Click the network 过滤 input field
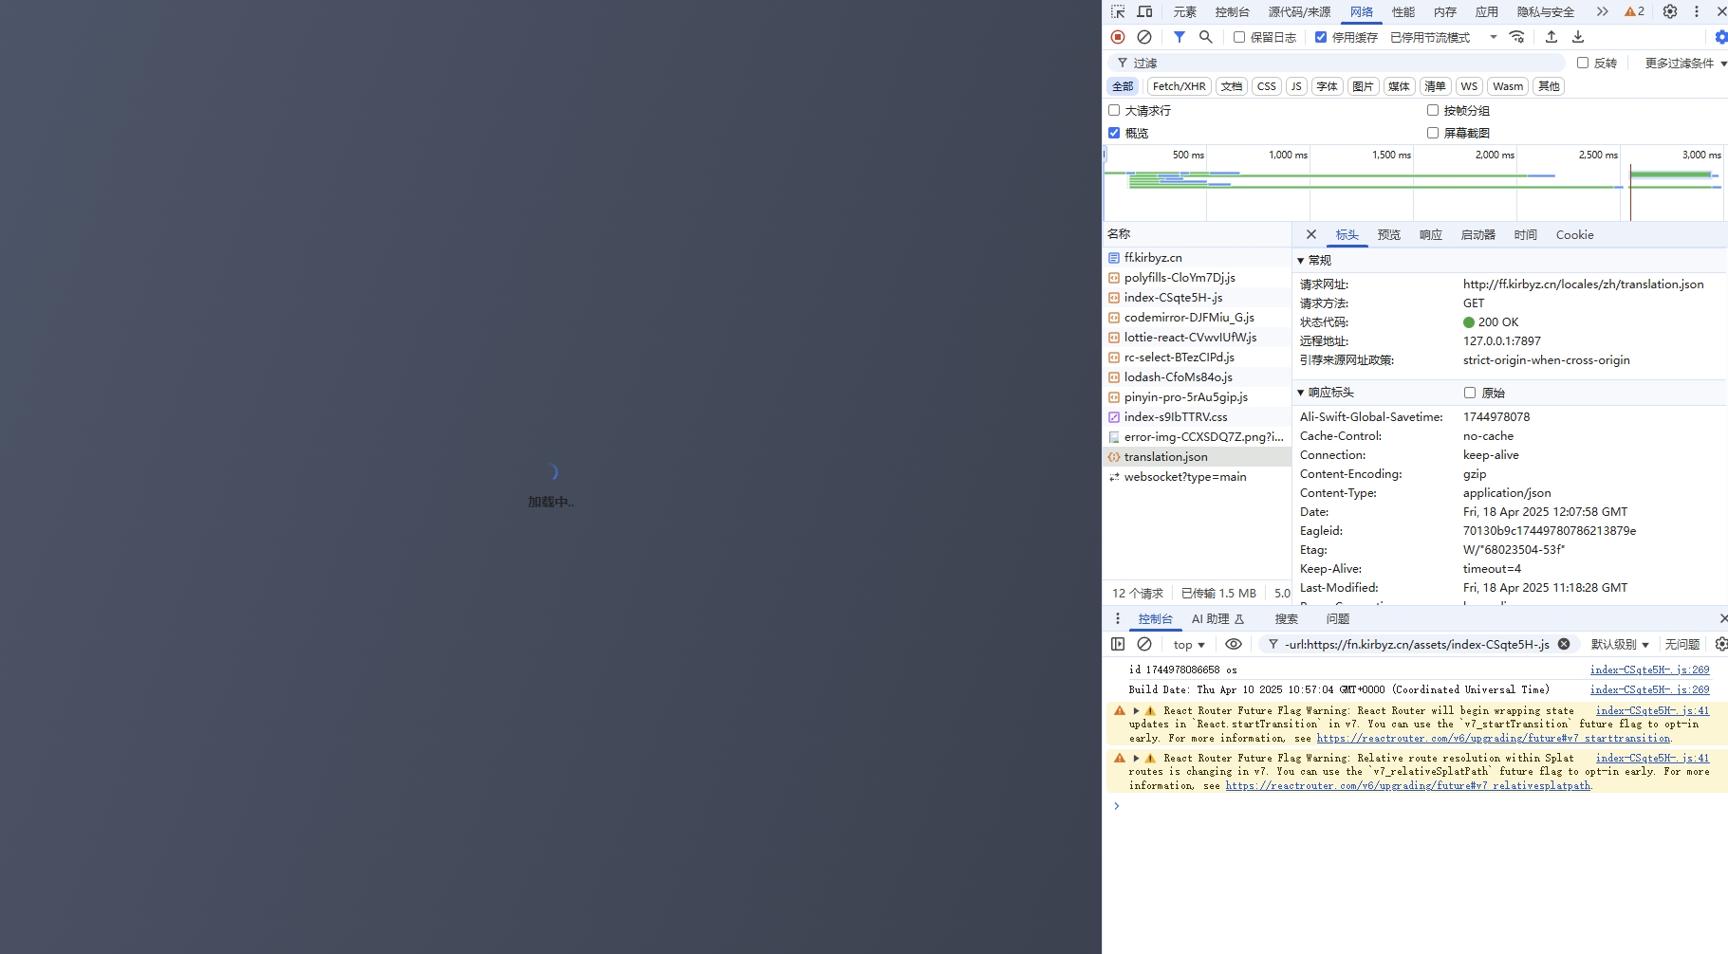The image size is (1728, 954). [x=1336, y=63]
